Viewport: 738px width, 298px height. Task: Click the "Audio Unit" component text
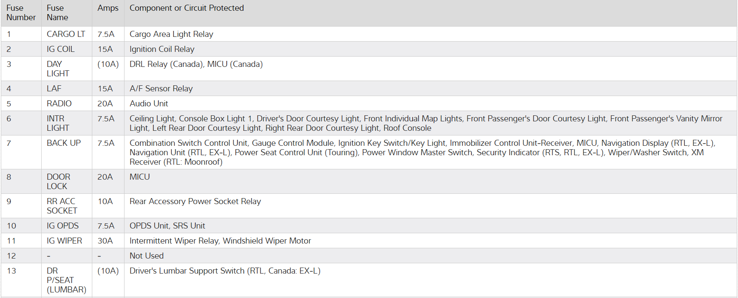click(x=149, y=104)
